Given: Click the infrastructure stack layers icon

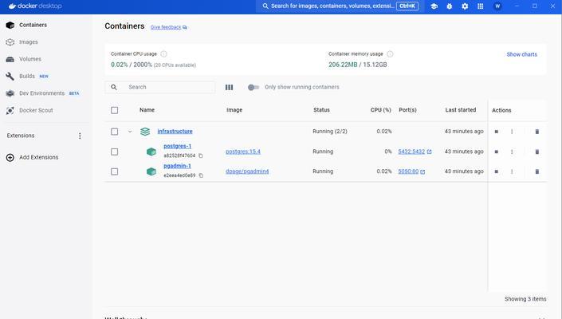Looking at the screenshot, I should (145, 132).
